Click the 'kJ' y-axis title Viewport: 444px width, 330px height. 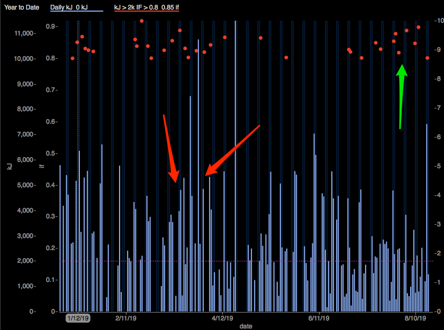click(x=10, y=166)
